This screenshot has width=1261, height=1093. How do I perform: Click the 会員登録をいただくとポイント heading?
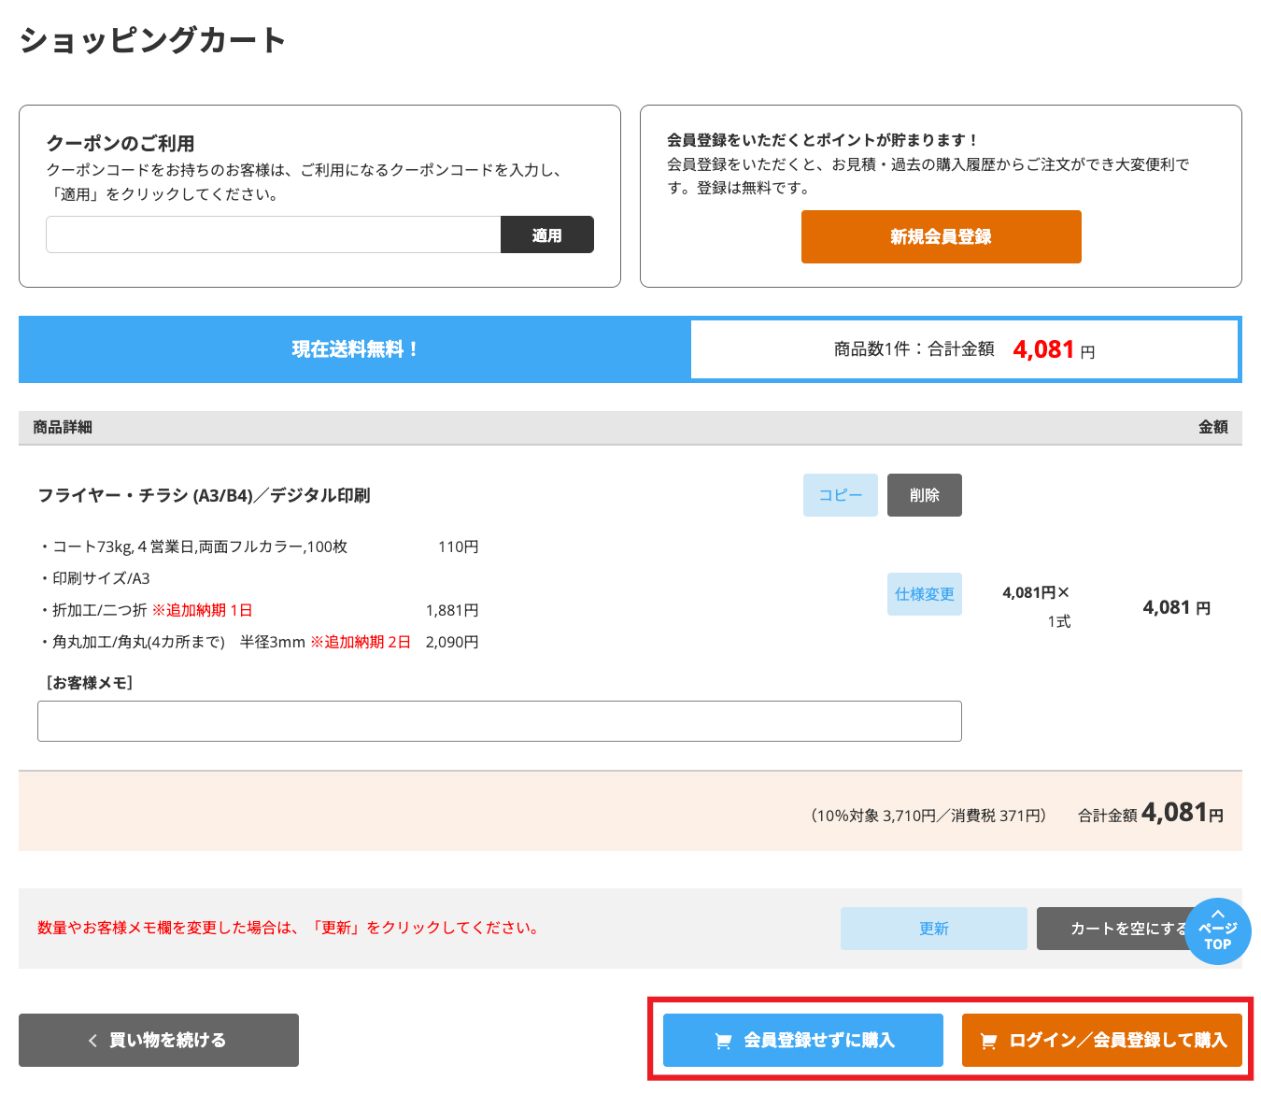tap(823, 140)
